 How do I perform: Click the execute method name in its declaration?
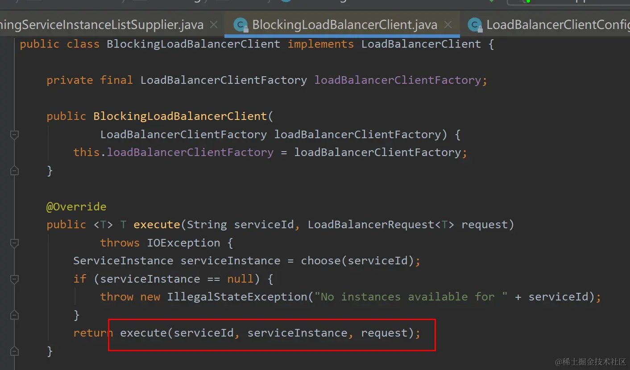pos(157,225)
